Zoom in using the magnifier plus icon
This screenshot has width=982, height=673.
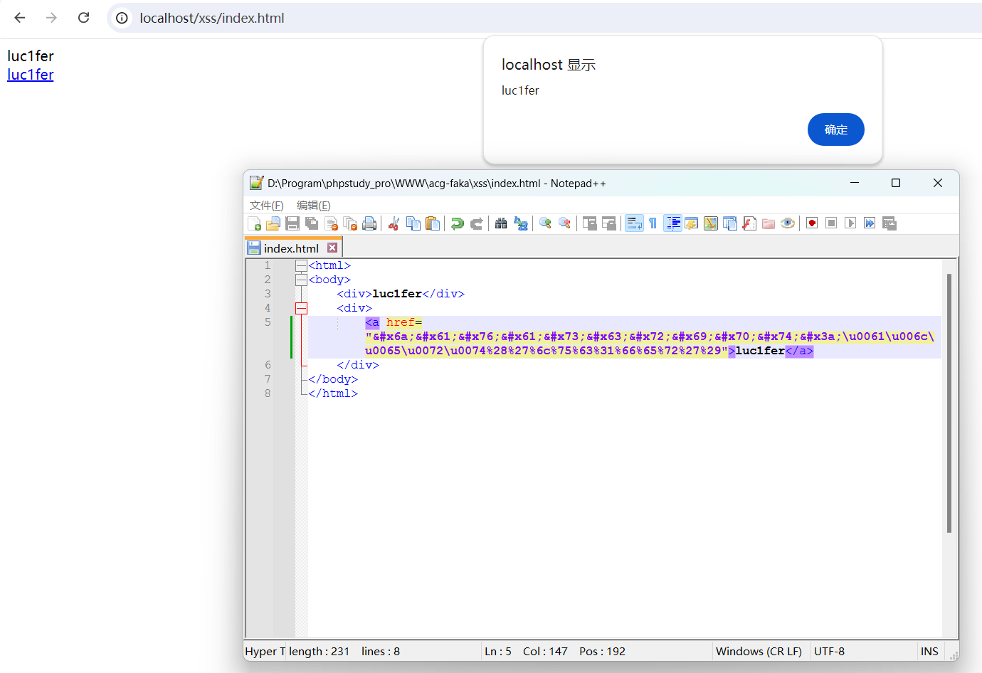(x=545, y=223)
